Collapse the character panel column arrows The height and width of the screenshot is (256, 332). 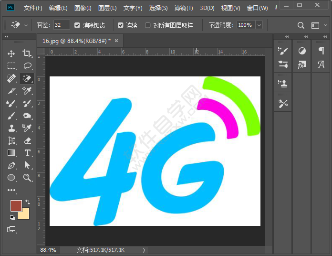pos(325,37)
